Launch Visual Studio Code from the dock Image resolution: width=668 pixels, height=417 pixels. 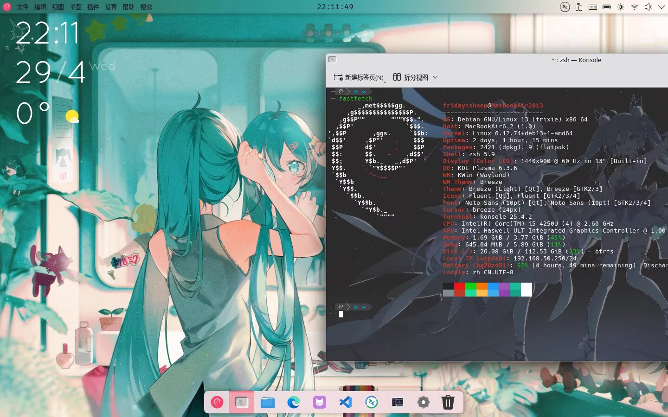(x=346, y=402)
